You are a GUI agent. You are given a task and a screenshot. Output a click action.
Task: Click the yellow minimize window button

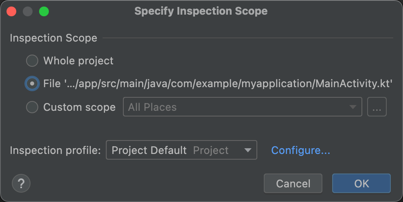(28, 11)
